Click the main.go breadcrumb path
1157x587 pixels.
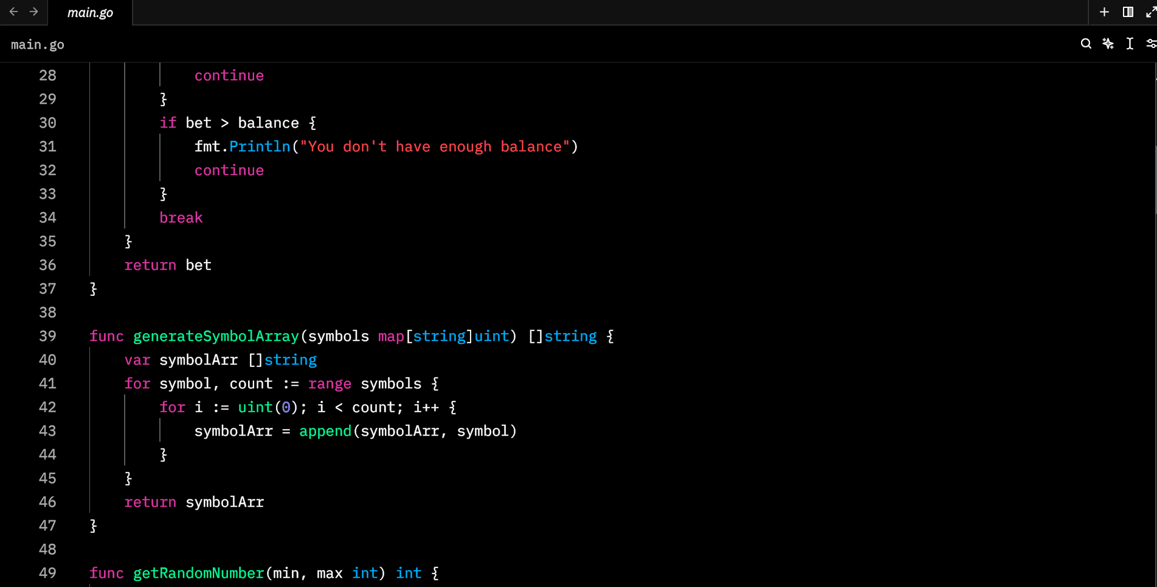click(38, 45)
